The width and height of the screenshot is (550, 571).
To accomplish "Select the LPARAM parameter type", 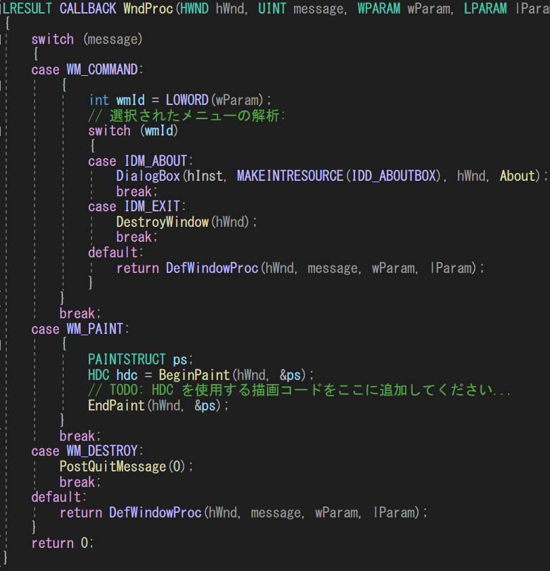I will click(485, 8).
